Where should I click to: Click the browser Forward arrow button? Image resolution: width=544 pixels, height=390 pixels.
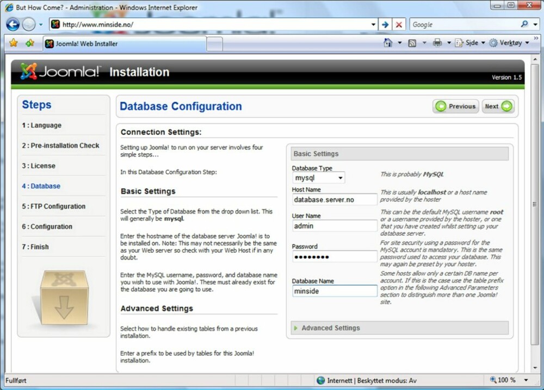click(29, 24)
